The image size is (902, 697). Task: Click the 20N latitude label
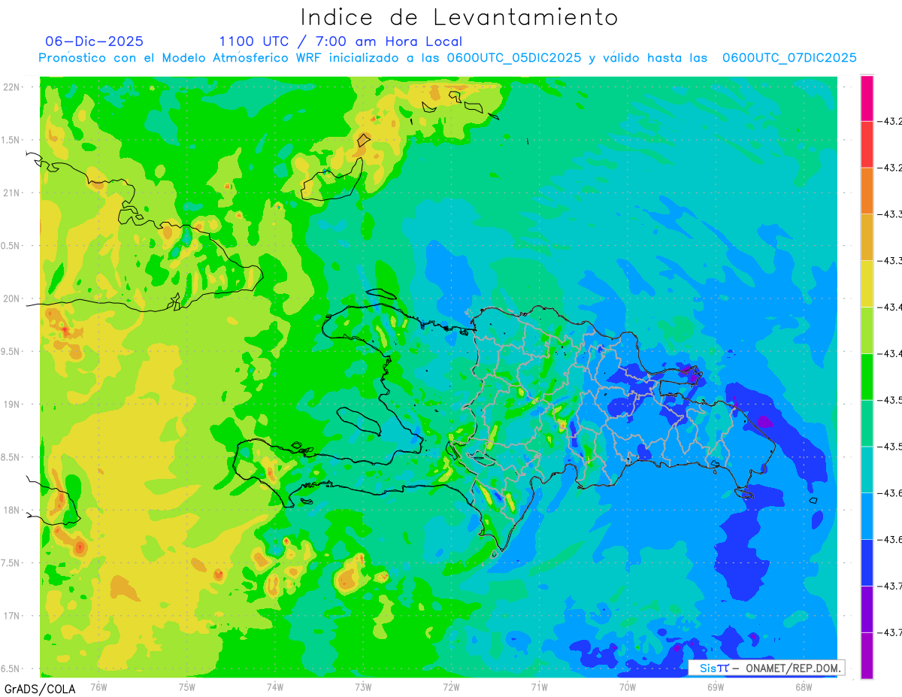(x=11, y=298)
